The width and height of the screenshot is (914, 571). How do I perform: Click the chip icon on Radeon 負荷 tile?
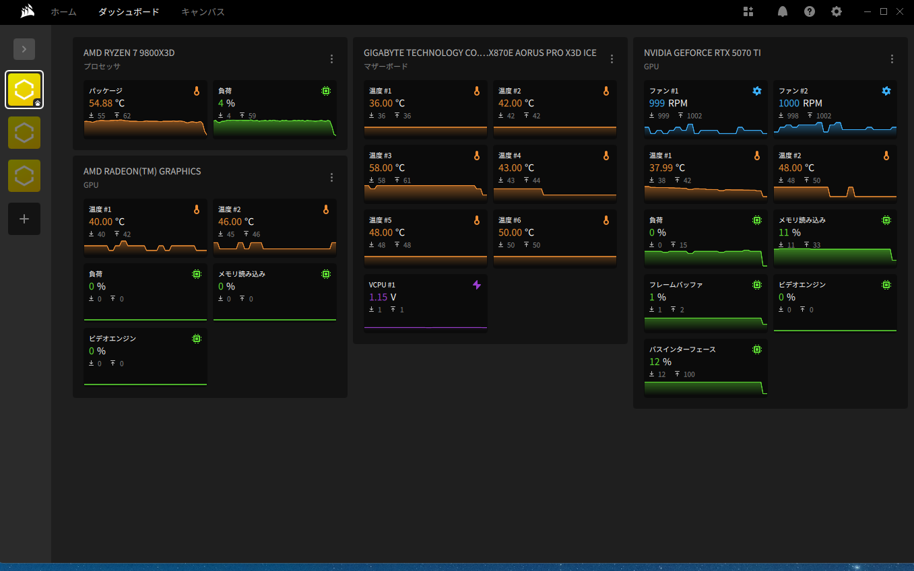(x=197, y=274)
